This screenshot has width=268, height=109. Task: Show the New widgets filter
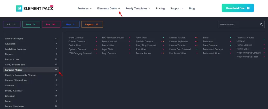tap(71, 24)
